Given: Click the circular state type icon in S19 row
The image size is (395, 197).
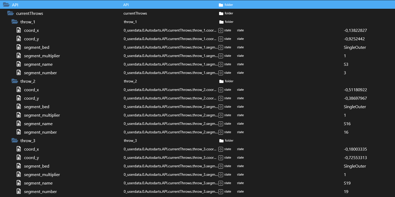Looking at the screenshot, I should (x=221, y=183).
